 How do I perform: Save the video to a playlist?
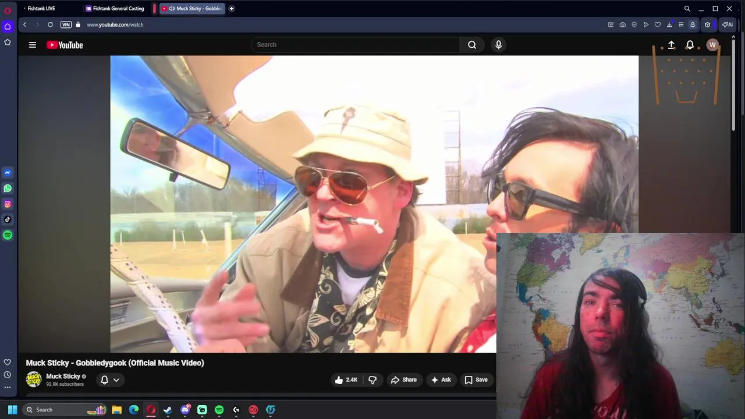coord(476,380)
